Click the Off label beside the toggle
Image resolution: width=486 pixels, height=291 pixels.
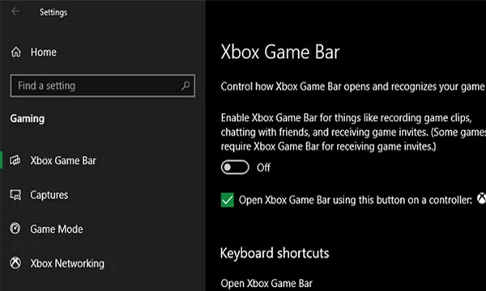point(263,167)
